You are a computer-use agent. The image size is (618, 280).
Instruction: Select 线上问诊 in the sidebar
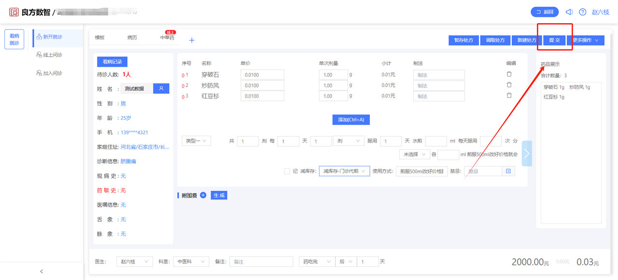pos(49,55)
